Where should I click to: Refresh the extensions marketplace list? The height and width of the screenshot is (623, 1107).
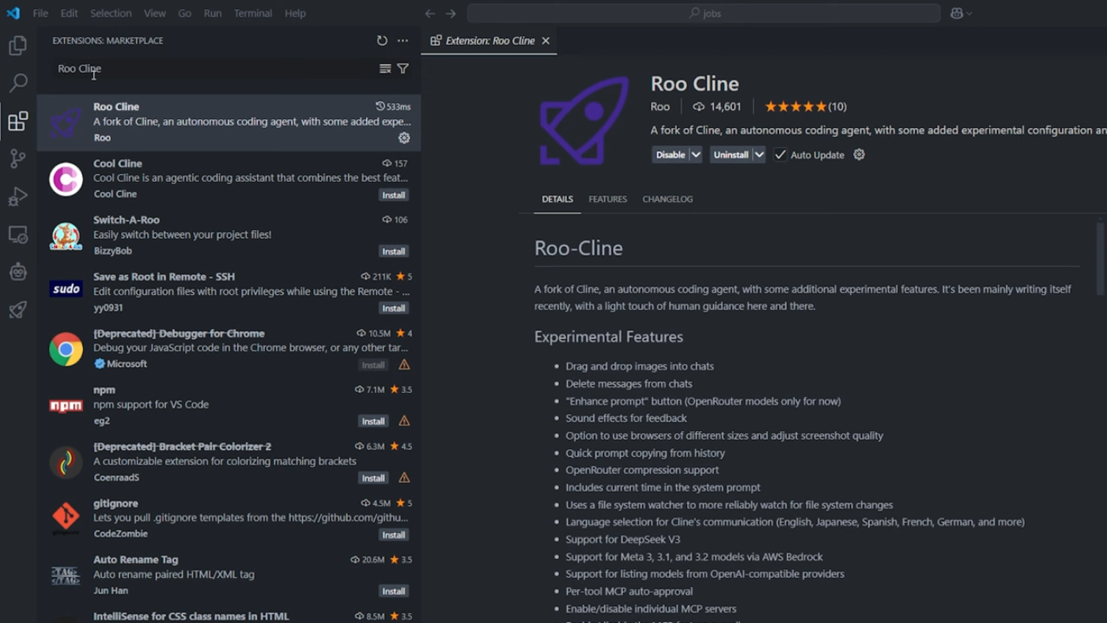(382, 40)
